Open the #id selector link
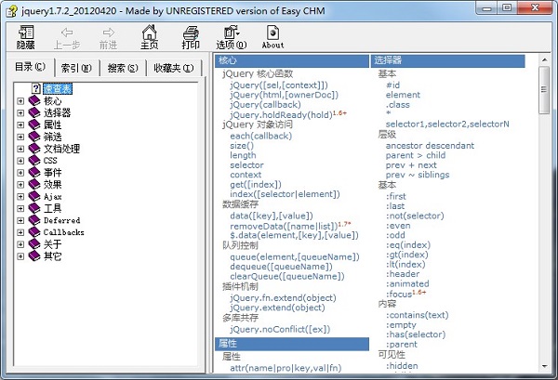The width and height of the screenshot is (558, 380). (392, 85)
